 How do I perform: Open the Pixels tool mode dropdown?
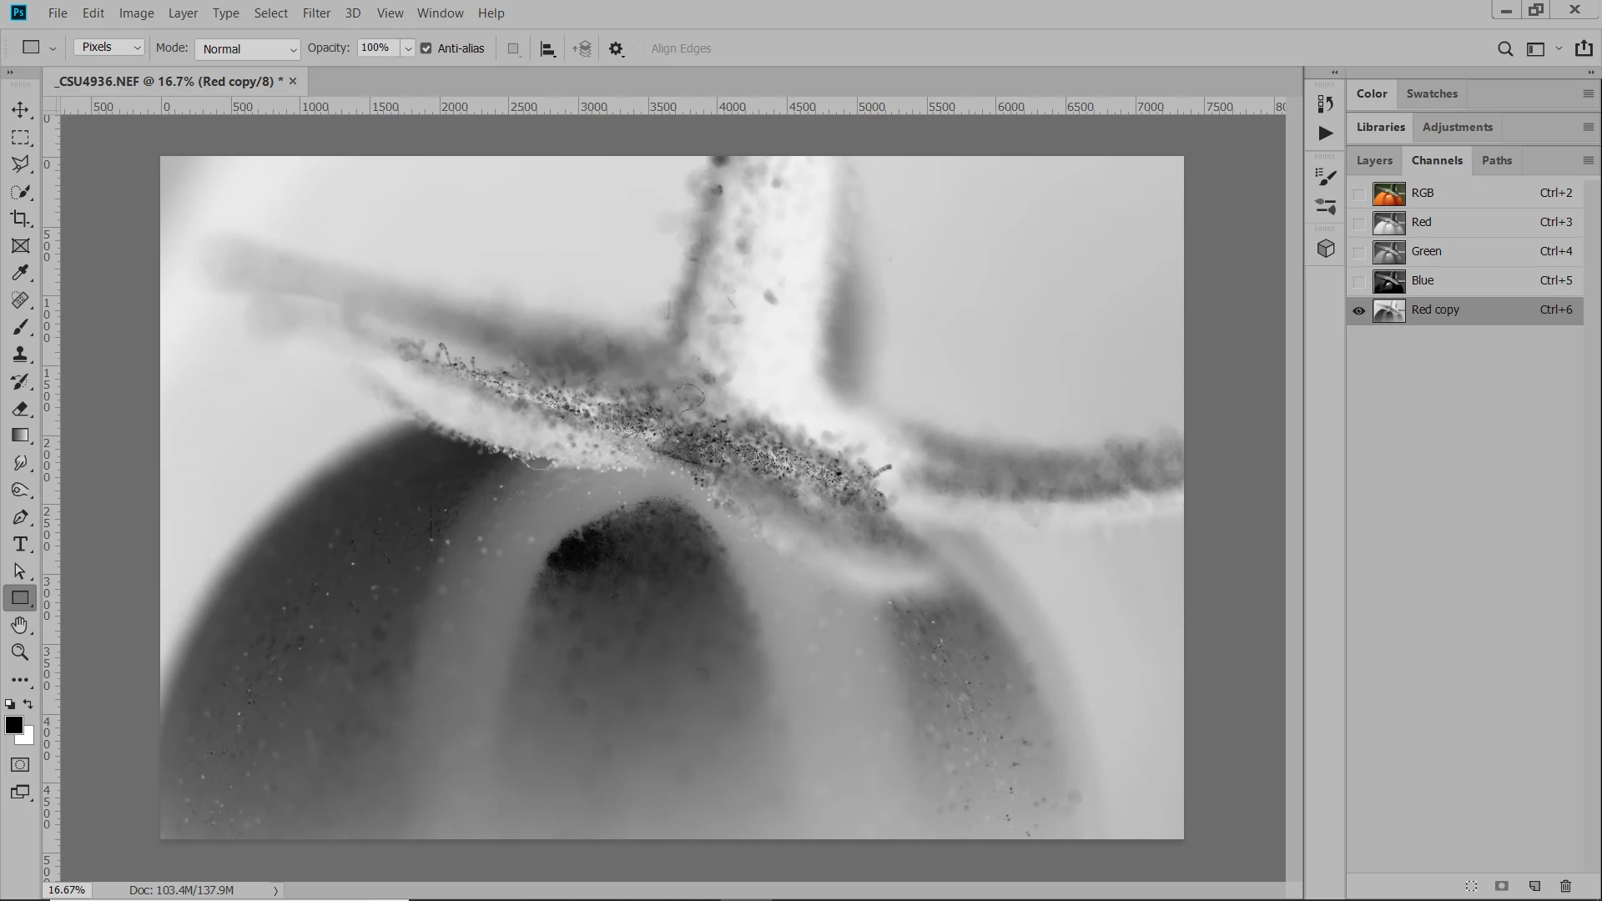109,48
